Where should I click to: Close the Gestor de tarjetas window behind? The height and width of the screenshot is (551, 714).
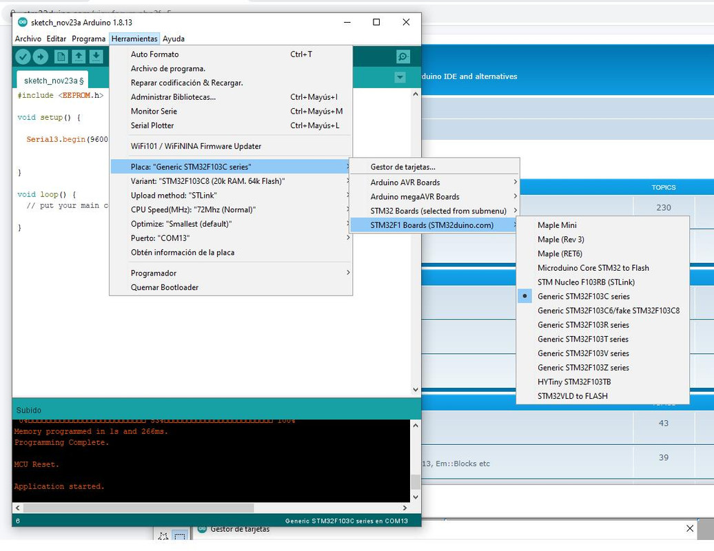[x=690, y=528]
